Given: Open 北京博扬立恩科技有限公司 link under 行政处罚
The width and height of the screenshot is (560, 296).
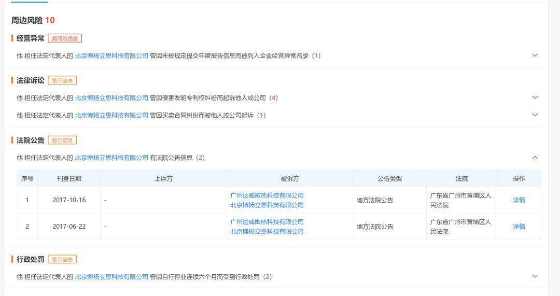Looking at the screenshot, I should tap(111, 277).
